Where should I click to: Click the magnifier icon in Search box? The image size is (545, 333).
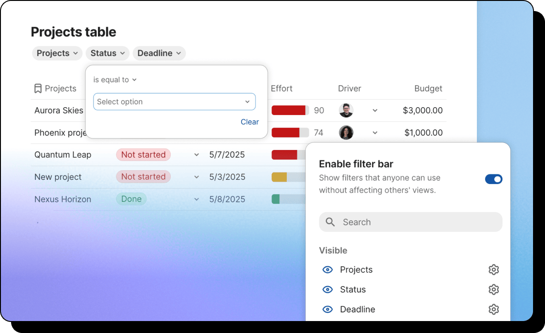(x=330, y=222)
